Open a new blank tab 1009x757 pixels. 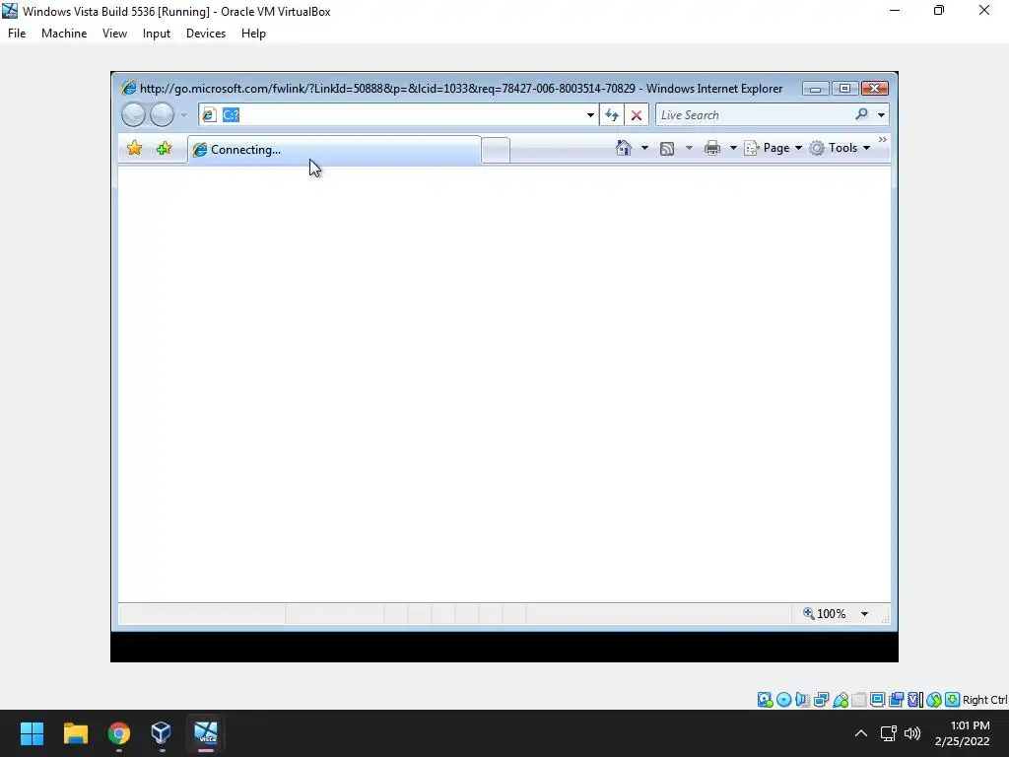(x=496, y=151)
